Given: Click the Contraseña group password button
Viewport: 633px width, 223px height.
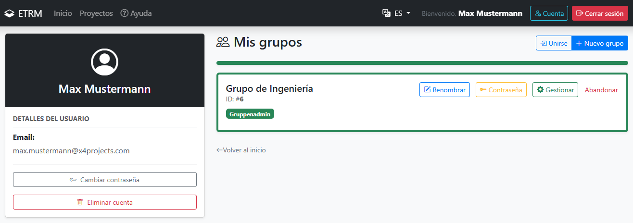Looking at the screenshot, I should click(501, 90).
